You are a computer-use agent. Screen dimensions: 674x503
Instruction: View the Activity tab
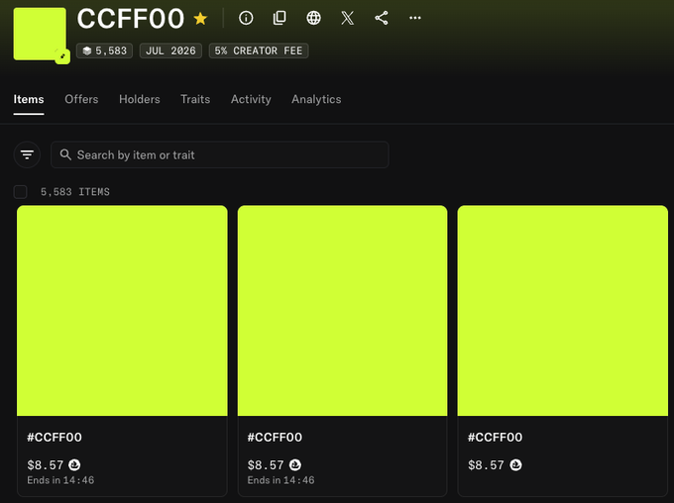pos(251,99)
